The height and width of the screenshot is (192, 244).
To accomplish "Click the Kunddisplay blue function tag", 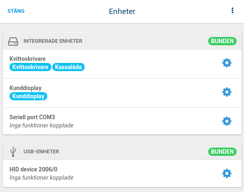I will click(x=28, y=96).
